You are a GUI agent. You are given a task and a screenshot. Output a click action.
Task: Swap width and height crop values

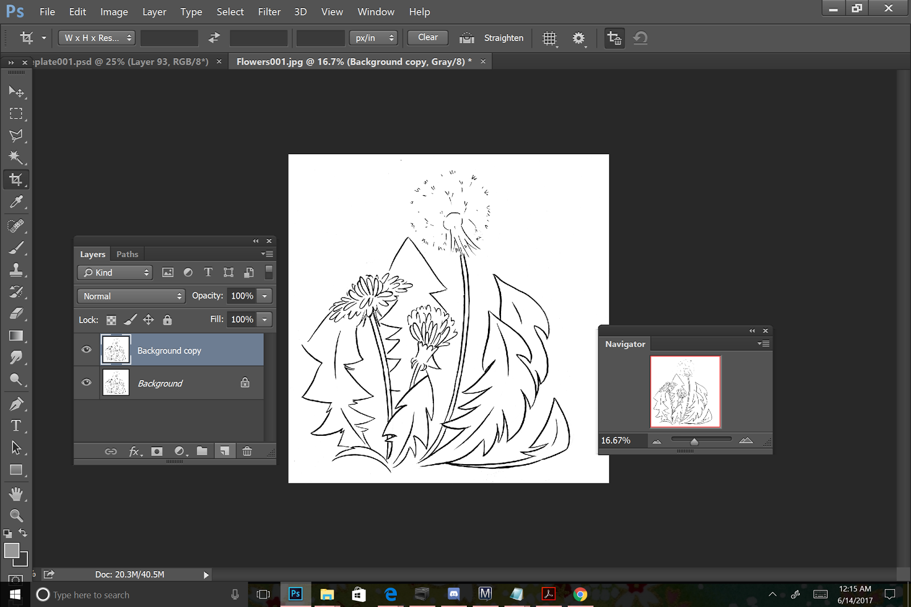(214, 38)
